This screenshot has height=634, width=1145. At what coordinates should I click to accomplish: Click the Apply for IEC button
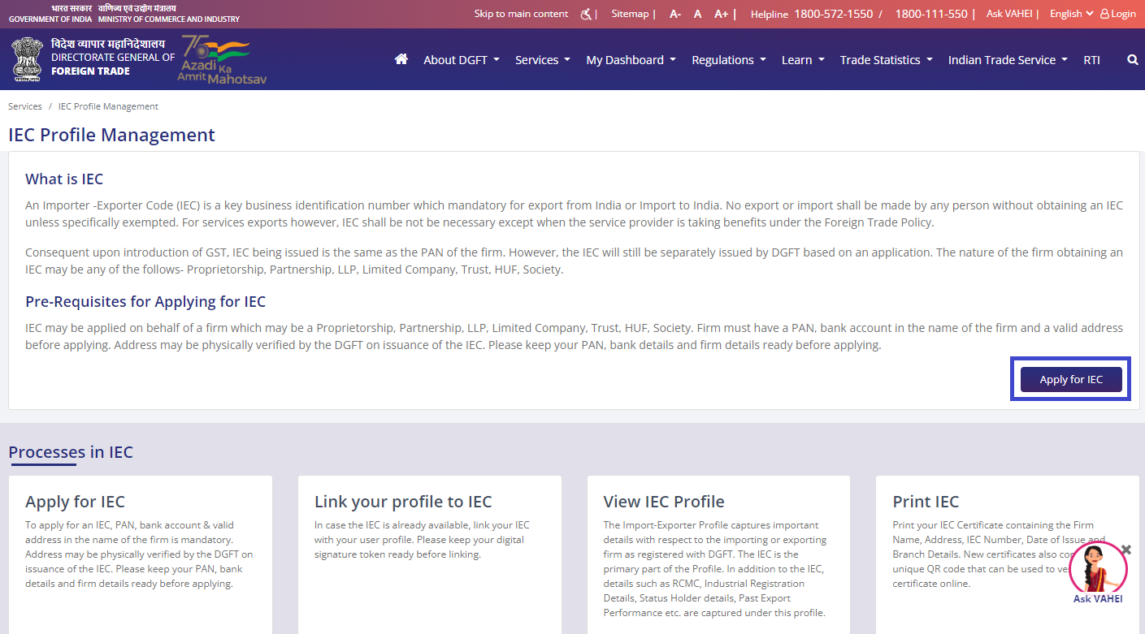click(x=1071, y=379)
